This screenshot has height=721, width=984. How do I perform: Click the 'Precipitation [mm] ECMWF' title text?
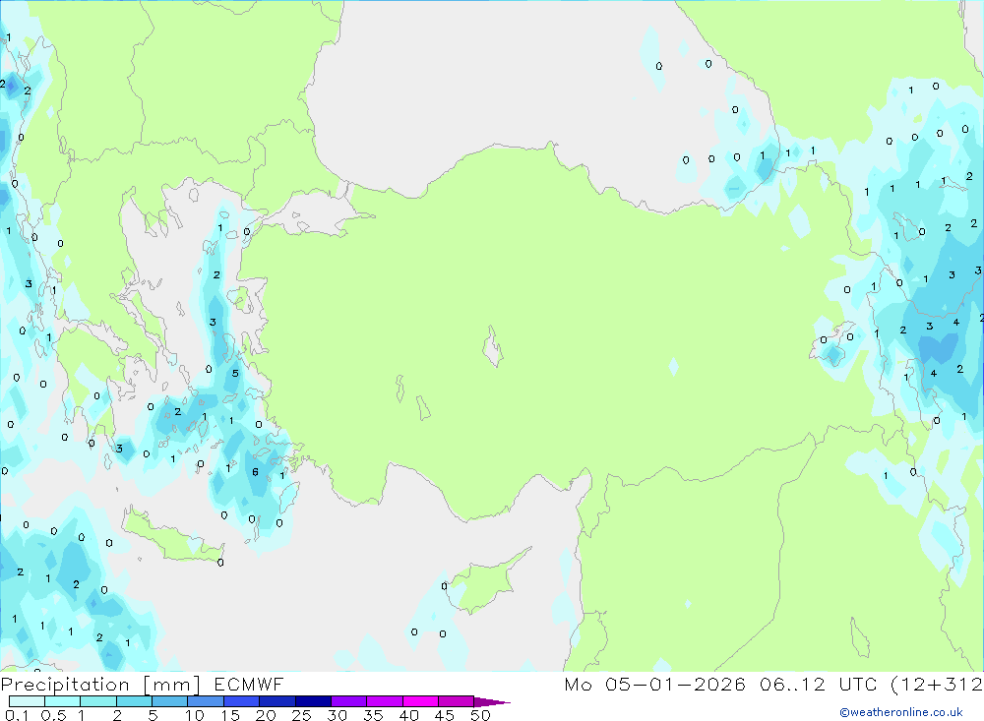click(x=143, y=685)
